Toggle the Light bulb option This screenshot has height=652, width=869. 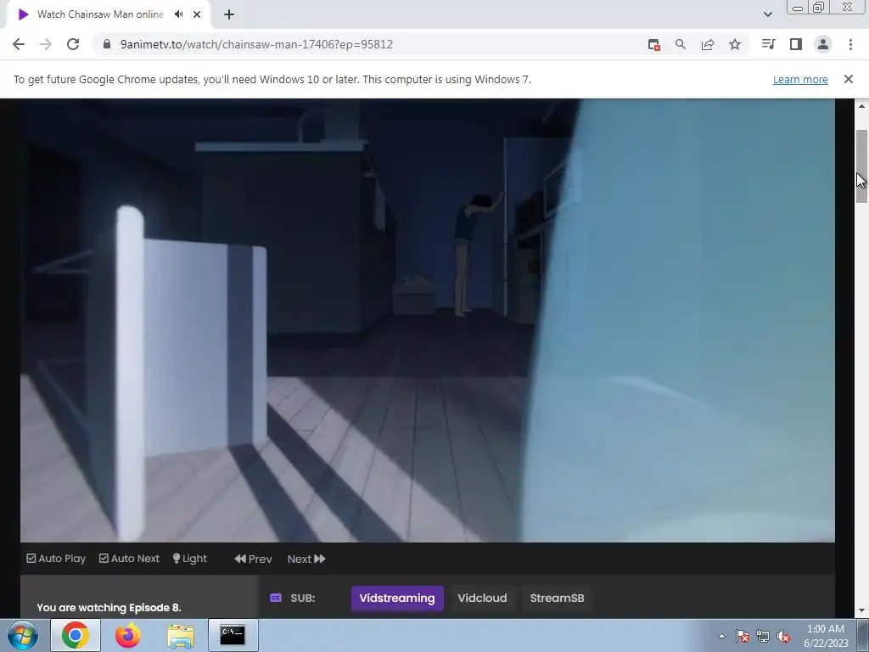pyautogui.click(x=189, y=559)
